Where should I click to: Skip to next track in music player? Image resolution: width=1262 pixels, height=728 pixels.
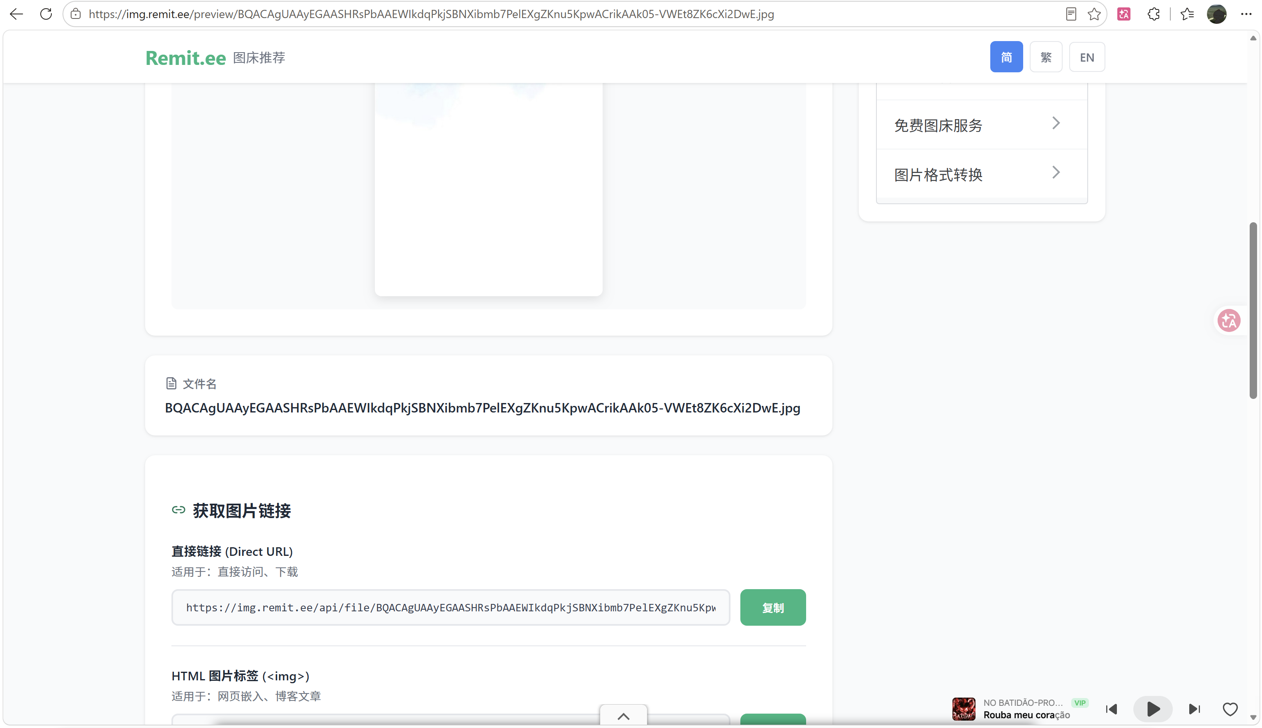(1195, 709)
